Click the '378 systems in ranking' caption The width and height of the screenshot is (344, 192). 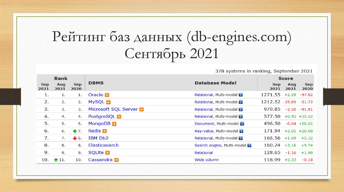(264, 71)
